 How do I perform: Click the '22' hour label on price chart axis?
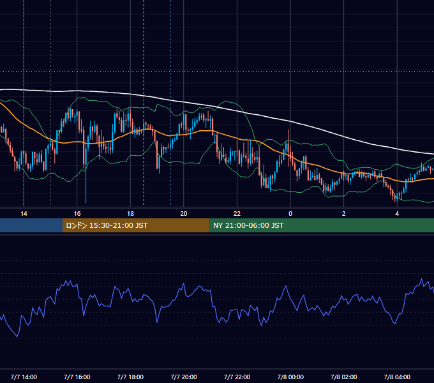point(237,214)
